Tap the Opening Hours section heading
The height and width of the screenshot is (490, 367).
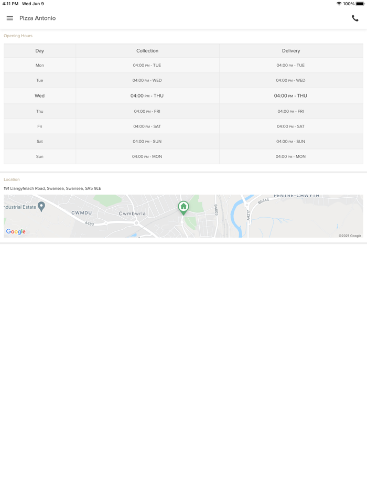(18, 36)
